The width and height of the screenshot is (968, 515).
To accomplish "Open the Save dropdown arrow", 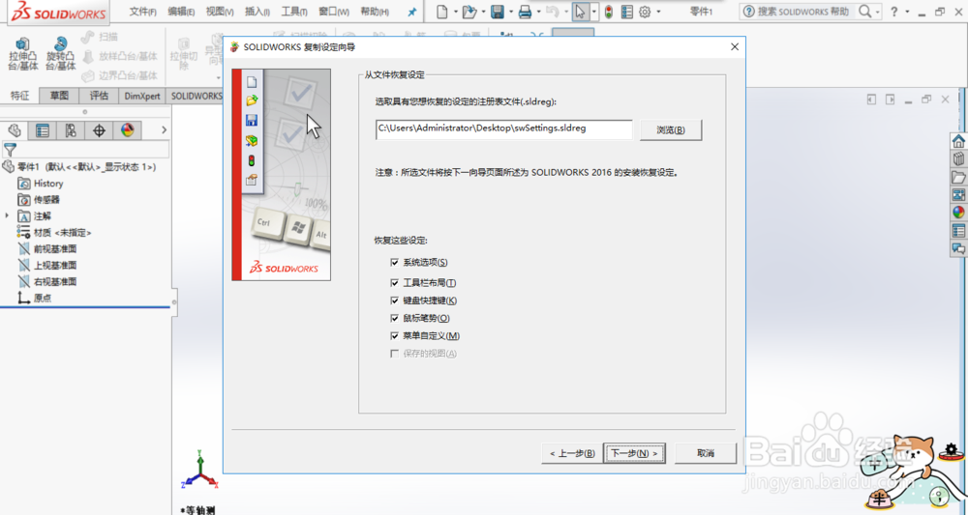I will tap(510, 12).
